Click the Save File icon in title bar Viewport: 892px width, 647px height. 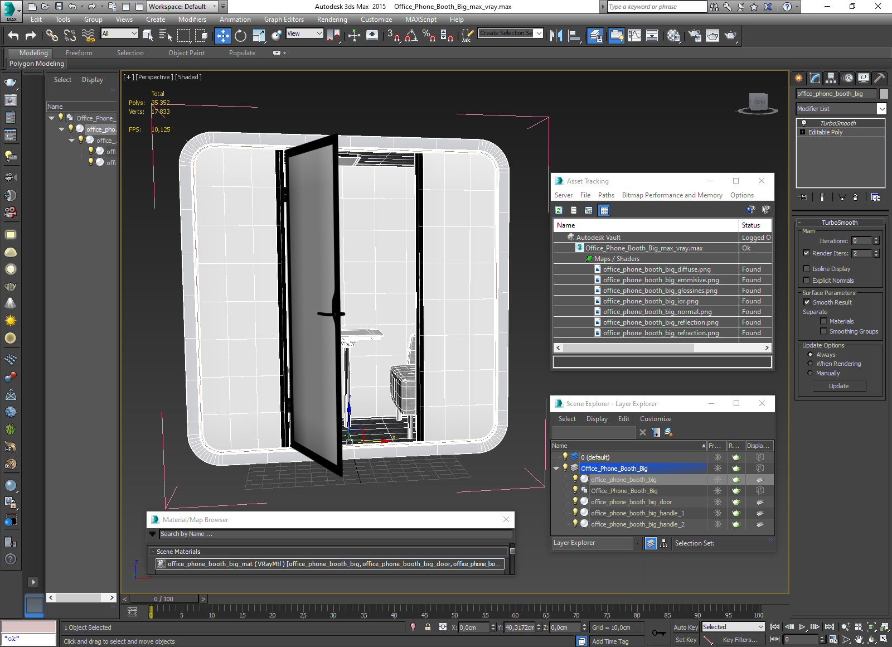[x=59, y=7]
